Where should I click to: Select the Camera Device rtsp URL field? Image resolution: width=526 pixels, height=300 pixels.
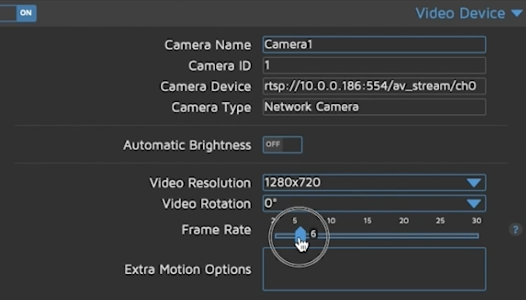pyautogui.click(x=374, y=86)
